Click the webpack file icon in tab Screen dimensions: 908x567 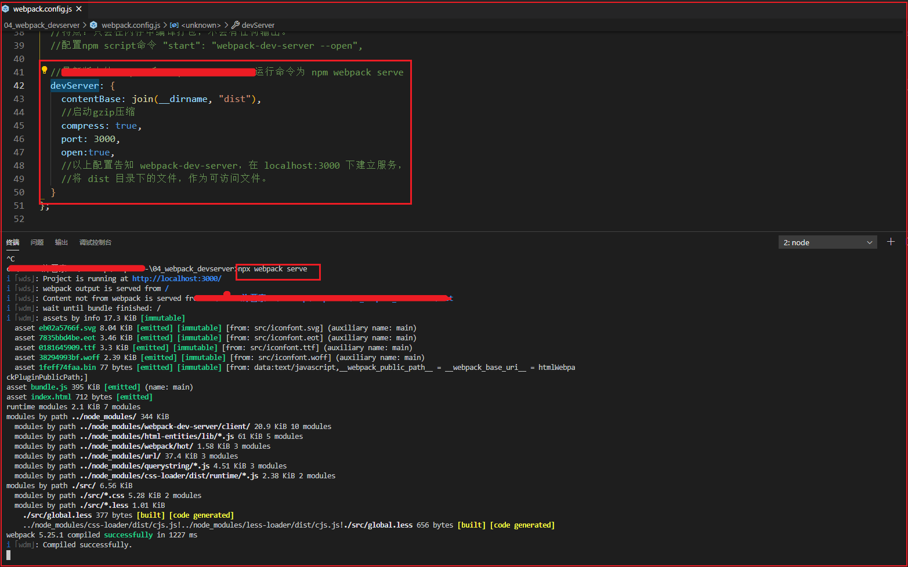[x=6, y=9]
